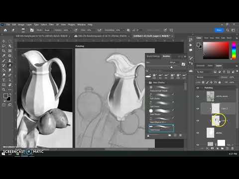Open the History panel icon in dock
The image size is (239, 179).
coord(191,40)
